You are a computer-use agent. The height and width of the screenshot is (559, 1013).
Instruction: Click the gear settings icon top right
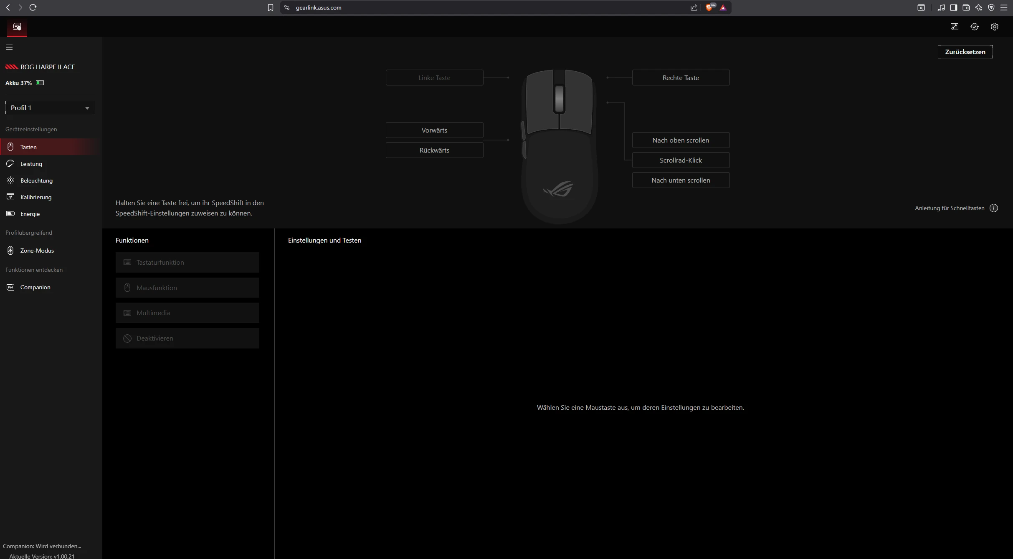[994, 27]
